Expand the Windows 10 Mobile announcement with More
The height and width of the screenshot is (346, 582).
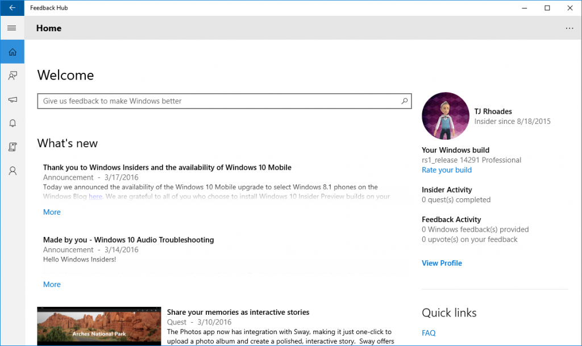51,211
